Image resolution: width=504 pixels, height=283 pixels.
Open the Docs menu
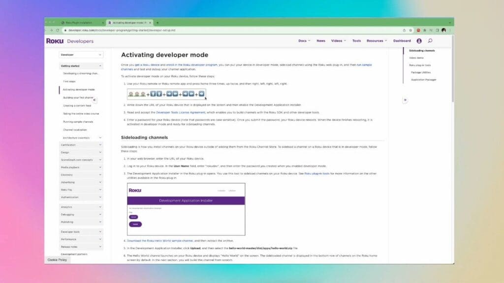(x=304, y=41)
